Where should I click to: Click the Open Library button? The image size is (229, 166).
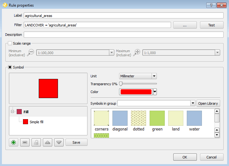pos(209,103)
